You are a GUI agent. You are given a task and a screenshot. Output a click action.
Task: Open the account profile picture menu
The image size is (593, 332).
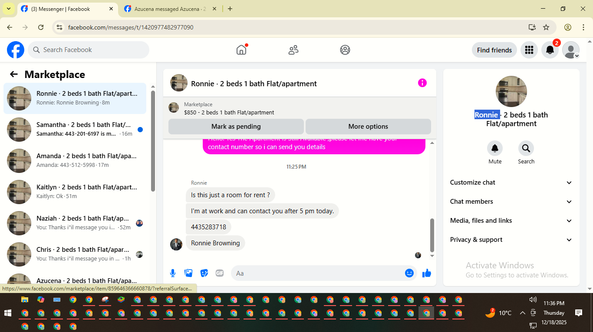coord(571,50)
